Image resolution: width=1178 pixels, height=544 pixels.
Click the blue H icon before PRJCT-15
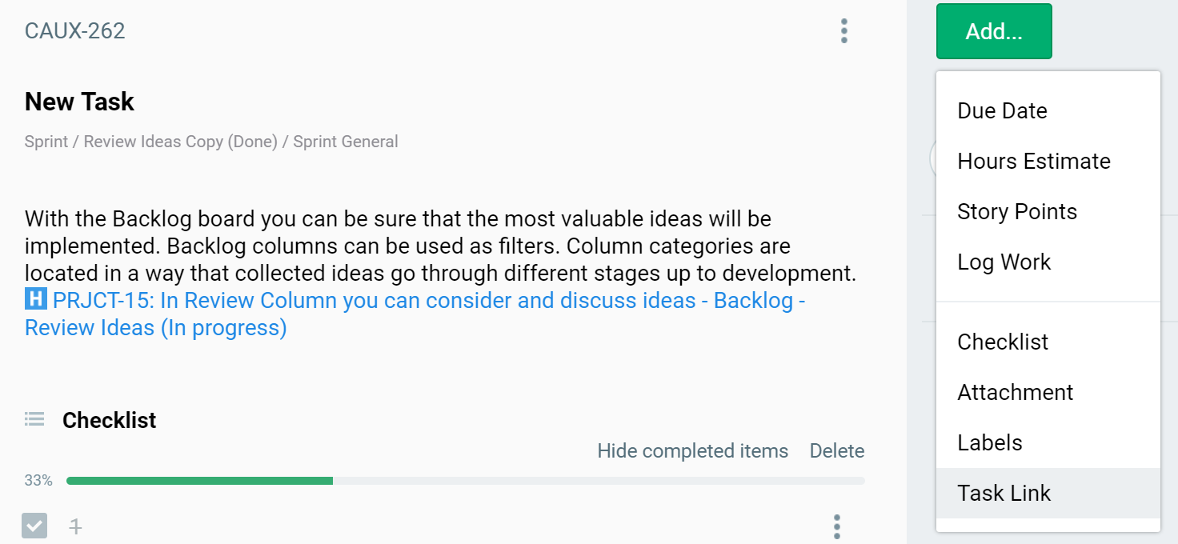[36, 300]
